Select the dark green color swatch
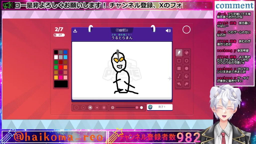 coord(56,62)
